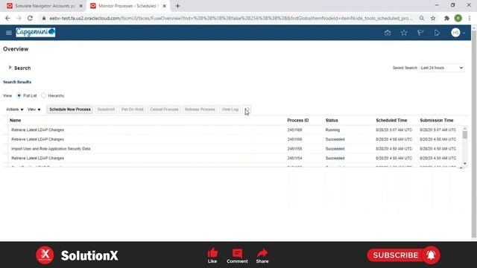
Task: Go to the Home icon in header
Action: click(388, 33)
